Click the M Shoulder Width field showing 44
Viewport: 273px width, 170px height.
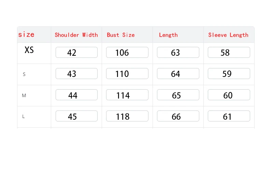(76, 95)
